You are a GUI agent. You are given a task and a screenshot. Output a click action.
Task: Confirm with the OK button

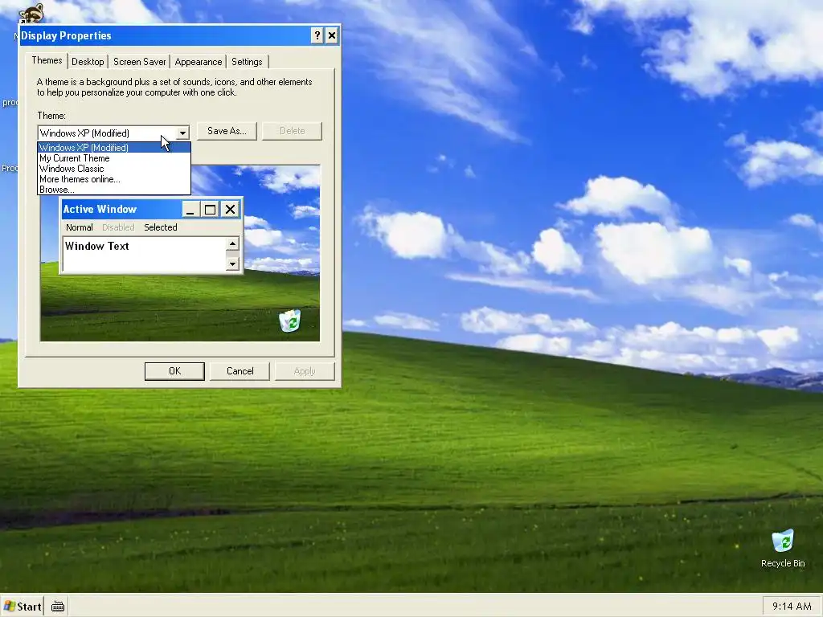pyautogui.click(x=174, y=371)
